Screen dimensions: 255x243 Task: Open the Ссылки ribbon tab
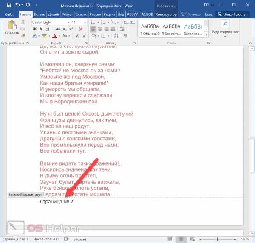tap(81, 14)
